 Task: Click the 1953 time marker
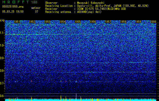point(47,22)
